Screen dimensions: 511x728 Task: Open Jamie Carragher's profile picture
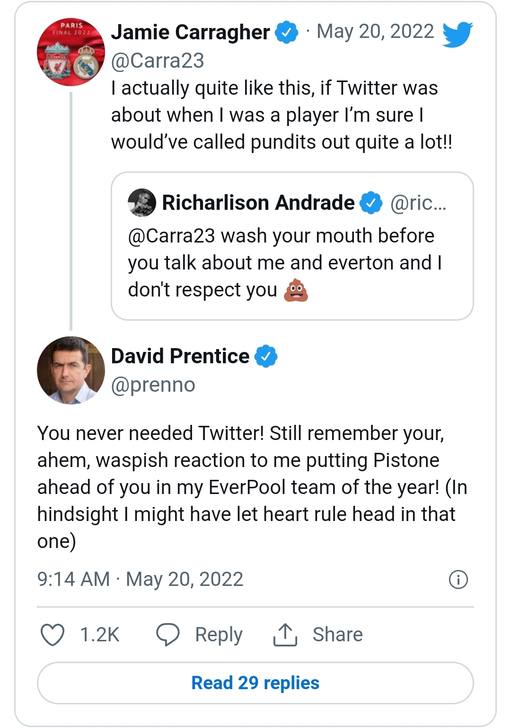71,52
